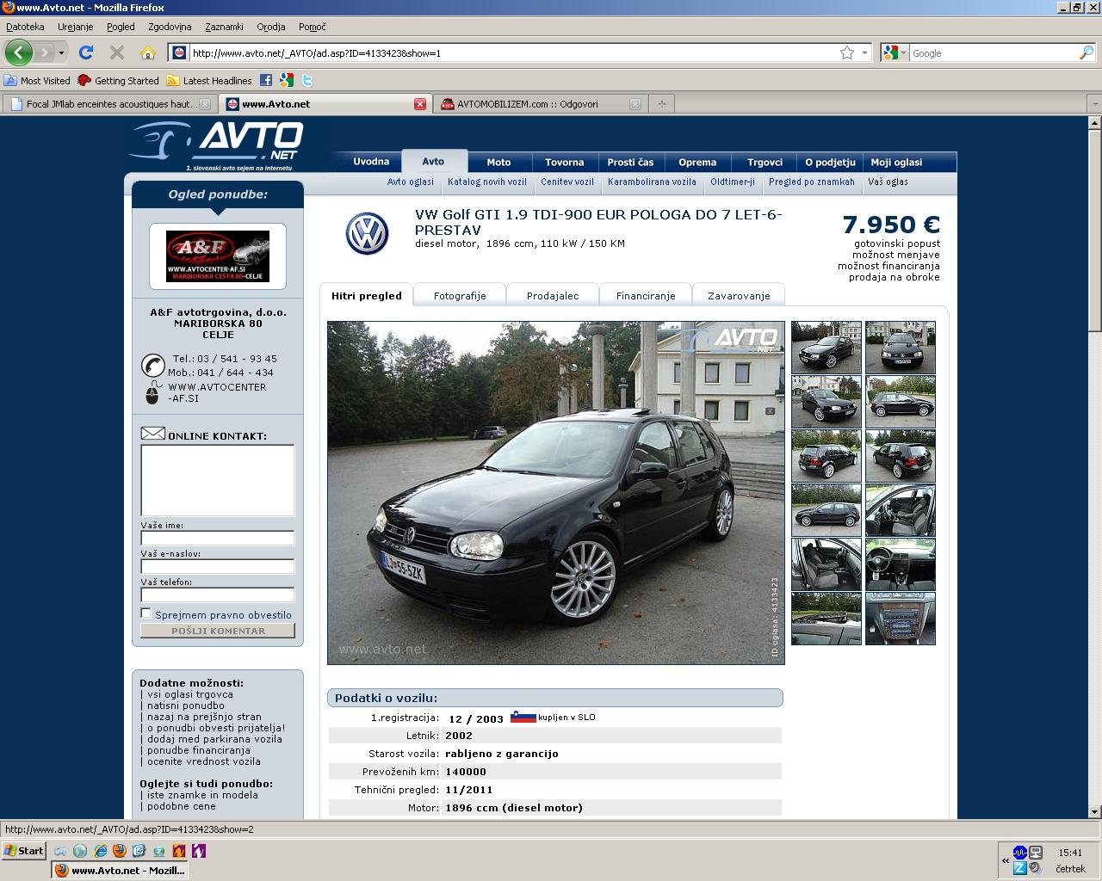Image resolution: width=1102 pixels, height=881 pixels.
Task: Switch to the Prodajalec tab
Action: click(553, 295)
